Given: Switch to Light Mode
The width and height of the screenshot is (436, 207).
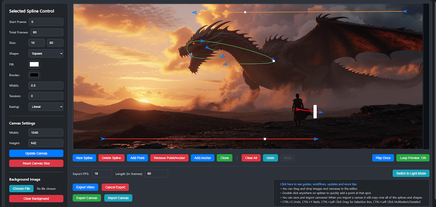Looking at the screenshot, I should click(411, 173).
